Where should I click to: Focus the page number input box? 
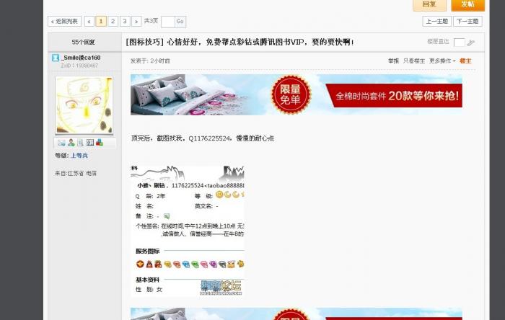168,22
